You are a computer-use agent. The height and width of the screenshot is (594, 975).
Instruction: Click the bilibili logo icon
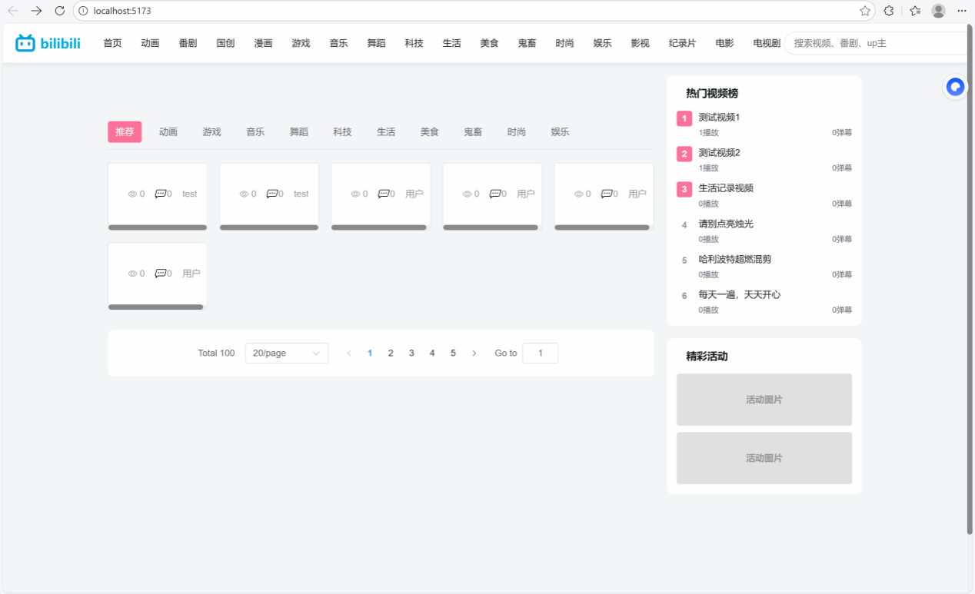(x=25, y=43)
